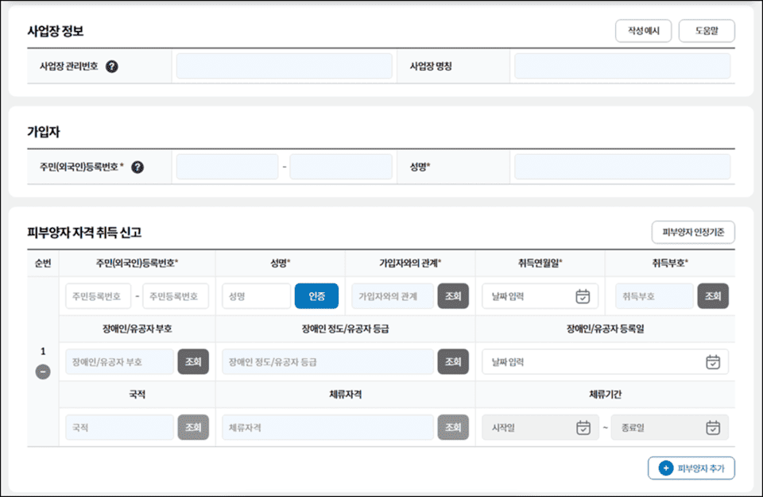Click 조회 button for 취득부호
Viewport: 763px width, 497px height.
[x=713, y=296]
